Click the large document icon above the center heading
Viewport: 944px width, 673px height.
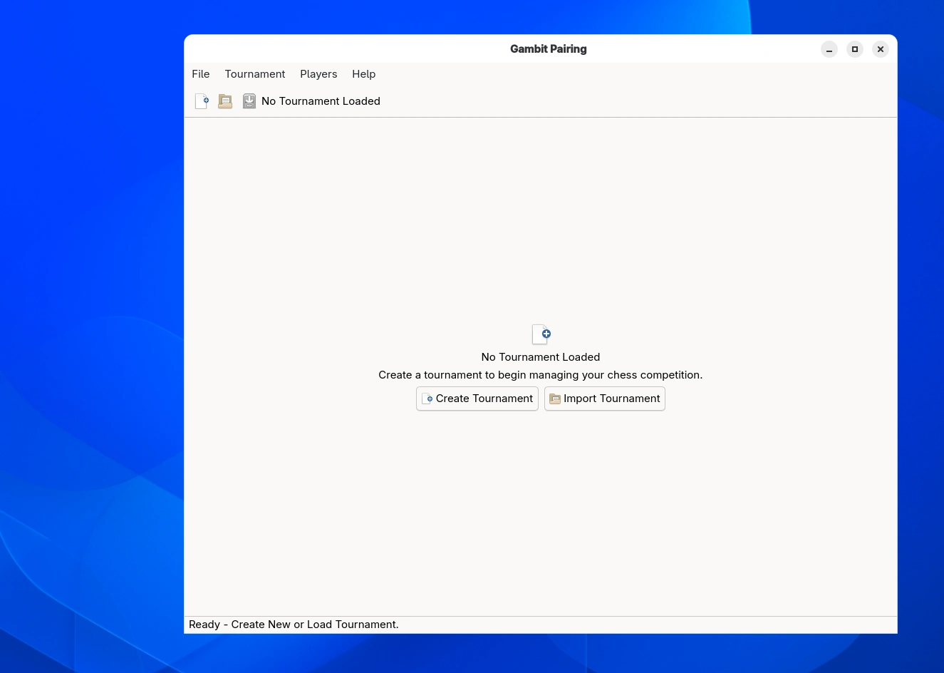pos(541,334)
